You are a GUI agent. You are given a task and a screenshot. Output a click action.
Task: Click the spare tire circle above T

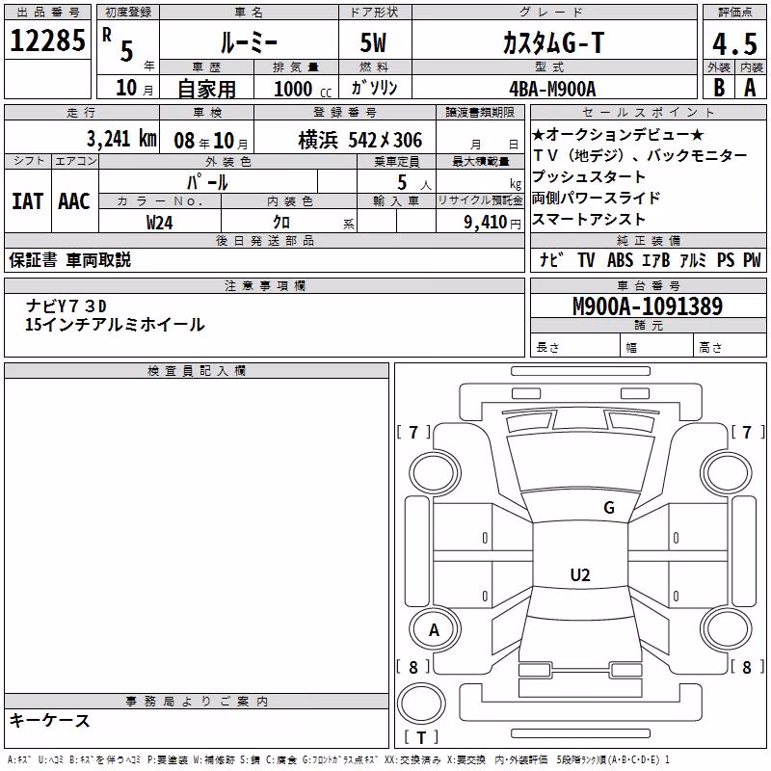point(421,705)
